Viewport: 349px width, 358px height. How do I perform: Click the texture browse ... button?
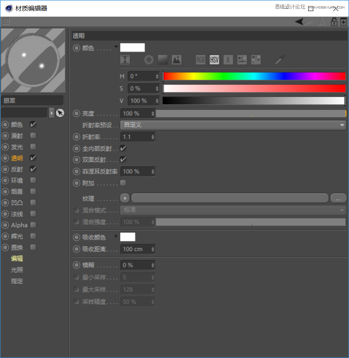tap(339, 198)
